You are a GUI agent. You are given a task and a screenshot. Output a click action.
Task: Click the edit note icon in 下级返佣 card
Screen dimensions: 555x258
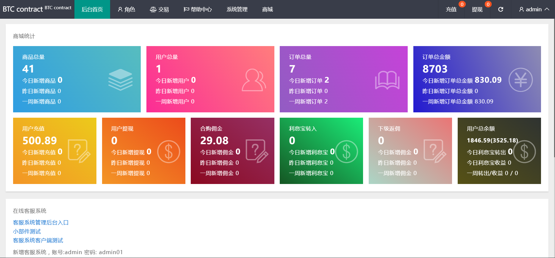435,151
